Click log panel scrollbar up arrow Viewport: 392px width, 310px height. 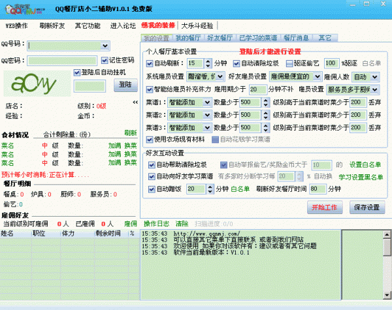click(387, 234)
